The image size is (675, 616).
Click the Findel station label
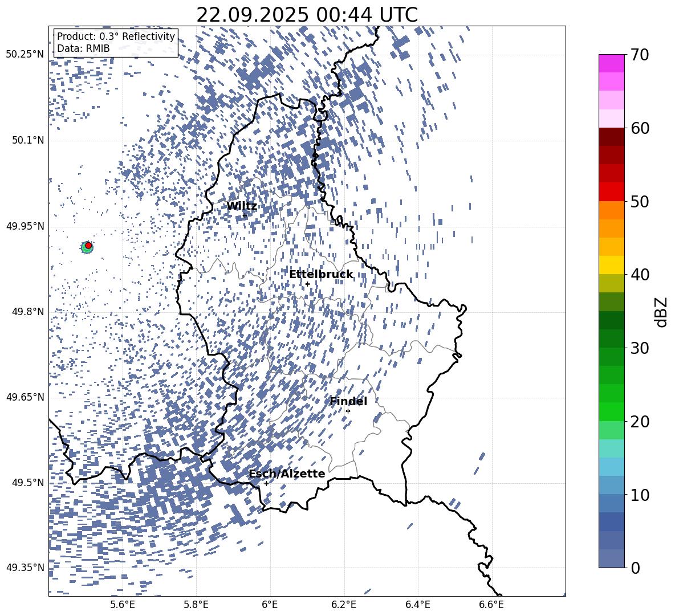click(348, 401)
